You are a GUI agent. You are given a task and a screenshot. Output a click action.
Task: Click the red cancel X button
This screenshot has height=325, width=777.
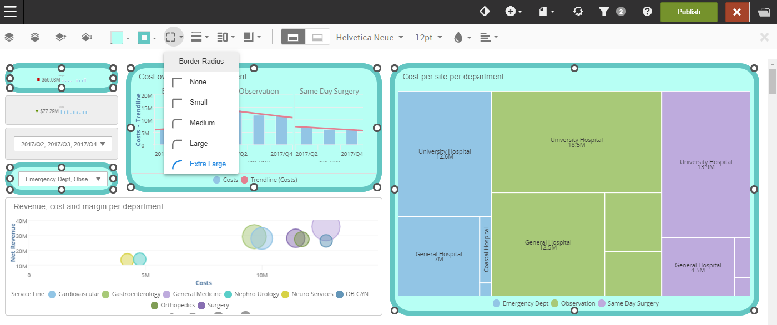(x=737, y=12)
